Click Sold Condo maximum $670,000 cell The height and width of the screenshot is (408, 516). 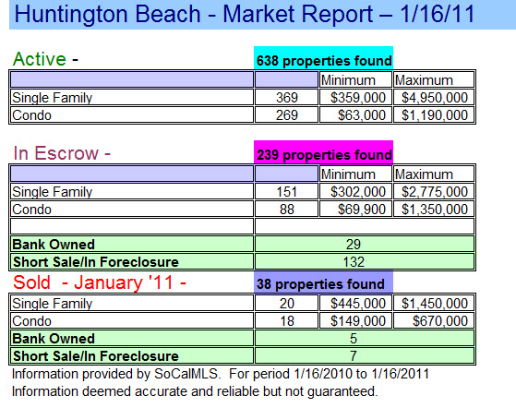[x=434, y=321]
